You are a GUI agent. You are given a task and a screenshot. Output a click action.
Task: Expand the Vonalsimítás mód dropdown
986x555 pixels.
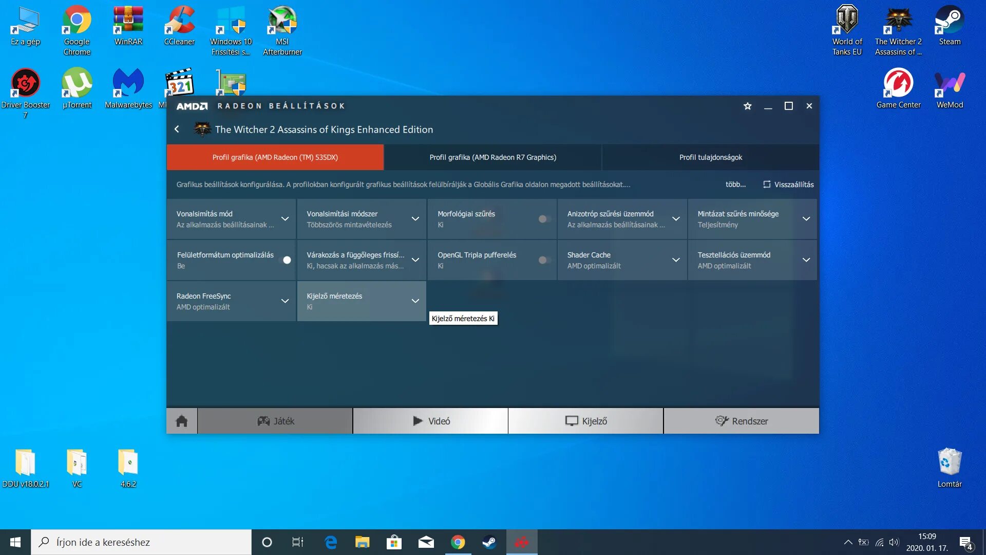click(285, 219)
